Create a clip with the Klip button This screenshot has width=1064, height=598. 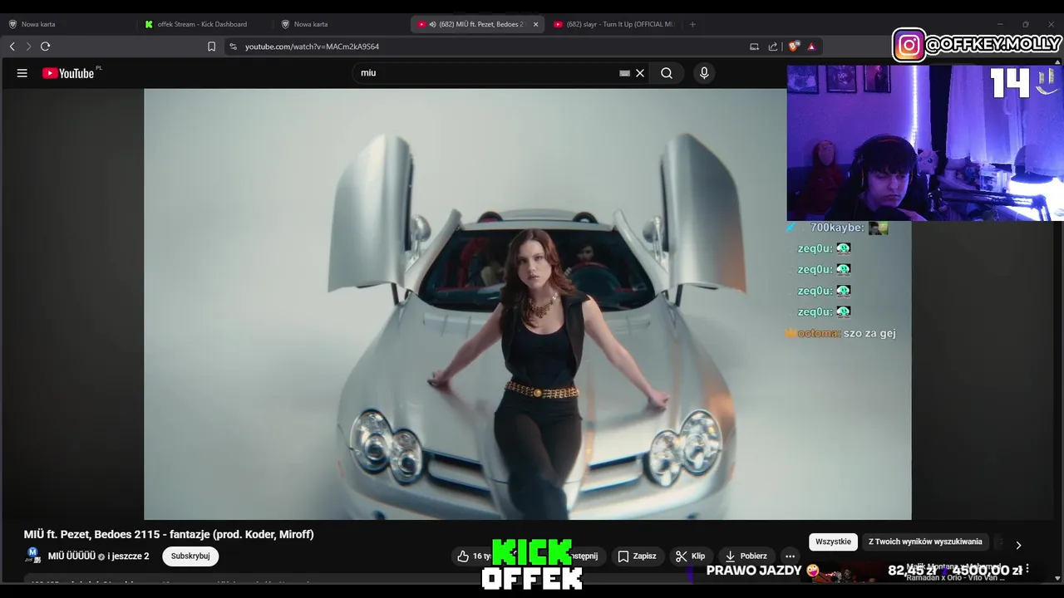(x=690, y=556)
